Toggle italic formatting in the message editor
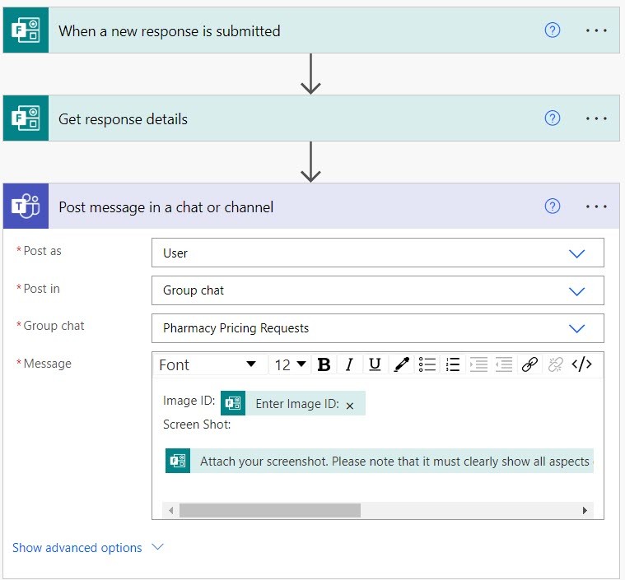 coord(349,364)
